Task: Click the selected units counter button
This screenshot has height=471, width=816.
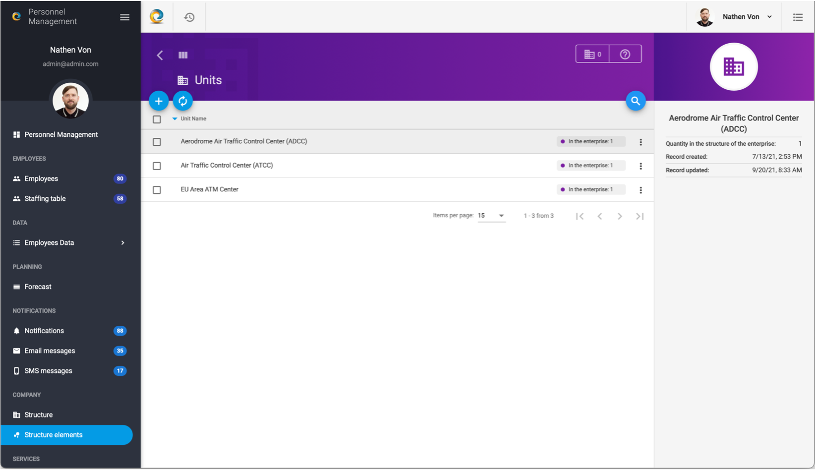Action: pyautogui.click(x=592, y=55)
